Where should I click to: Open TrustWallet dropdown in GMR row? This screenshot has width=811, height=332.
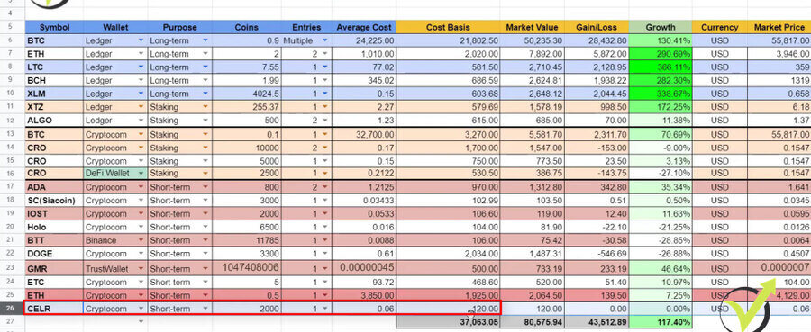pyautogui.click(x=141, y=269)
